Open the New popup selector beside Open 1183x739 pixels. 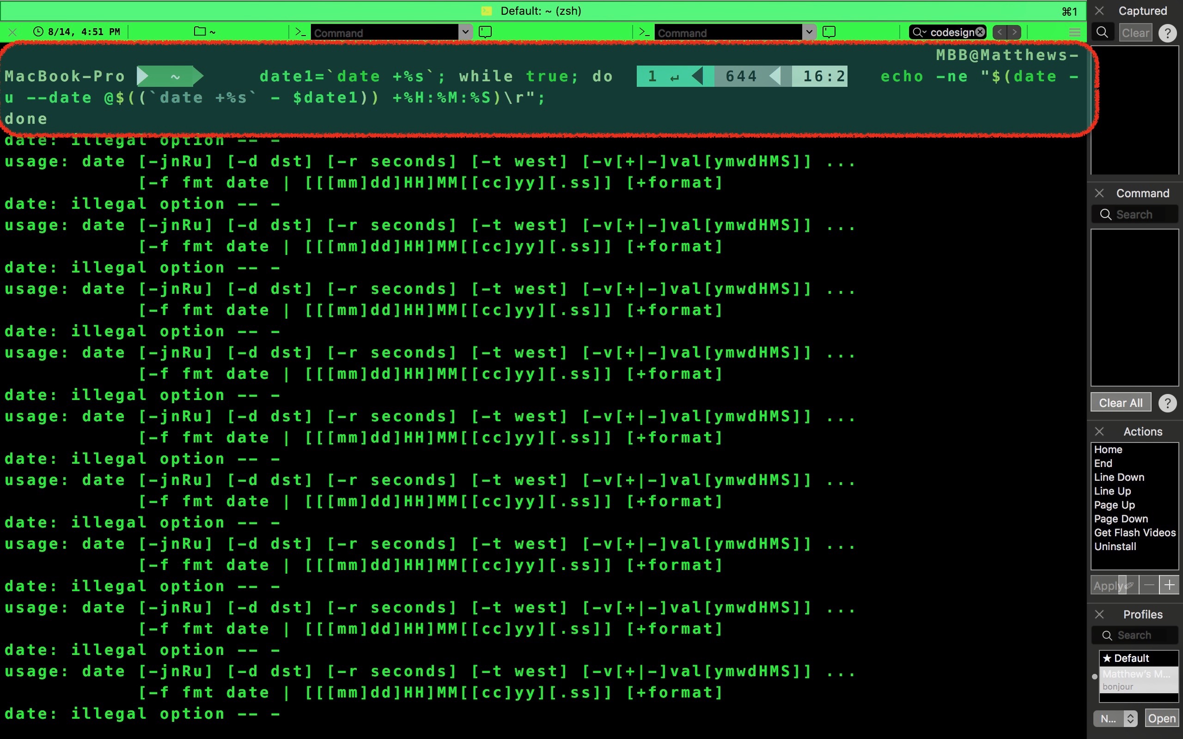[1116, 719]
